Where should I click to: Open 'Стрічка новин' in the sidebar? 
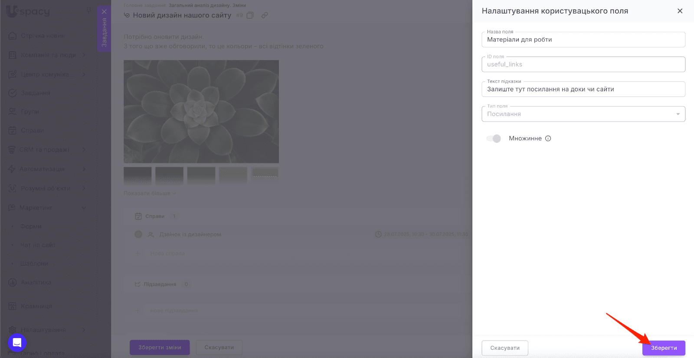pyautogui.click(x=43, y=35)
